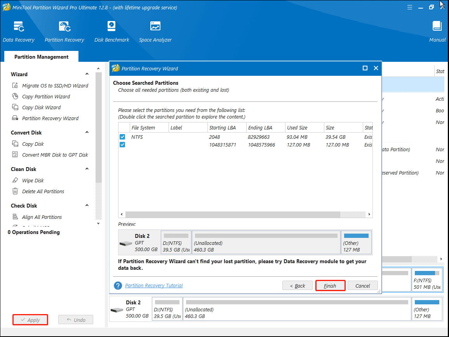Open the Partition Recovery Tutorial link
Screen dimensions: 449x337
click(x=154, y=285)
